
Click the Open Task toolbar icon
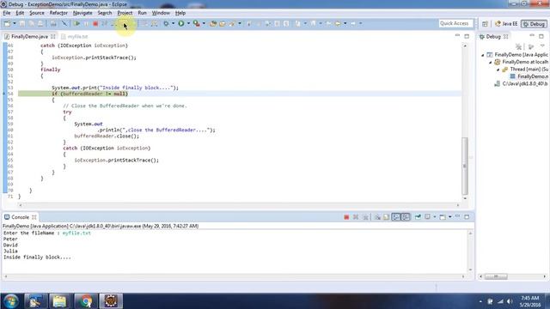(223, 23)
